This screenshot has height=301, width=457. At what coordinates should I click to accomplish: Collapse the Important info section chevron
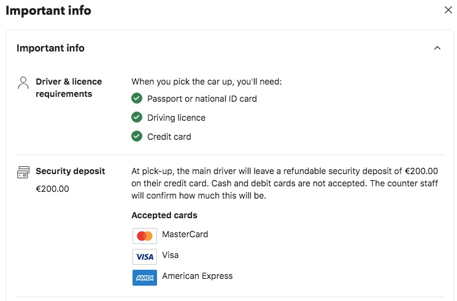point(437,48)
